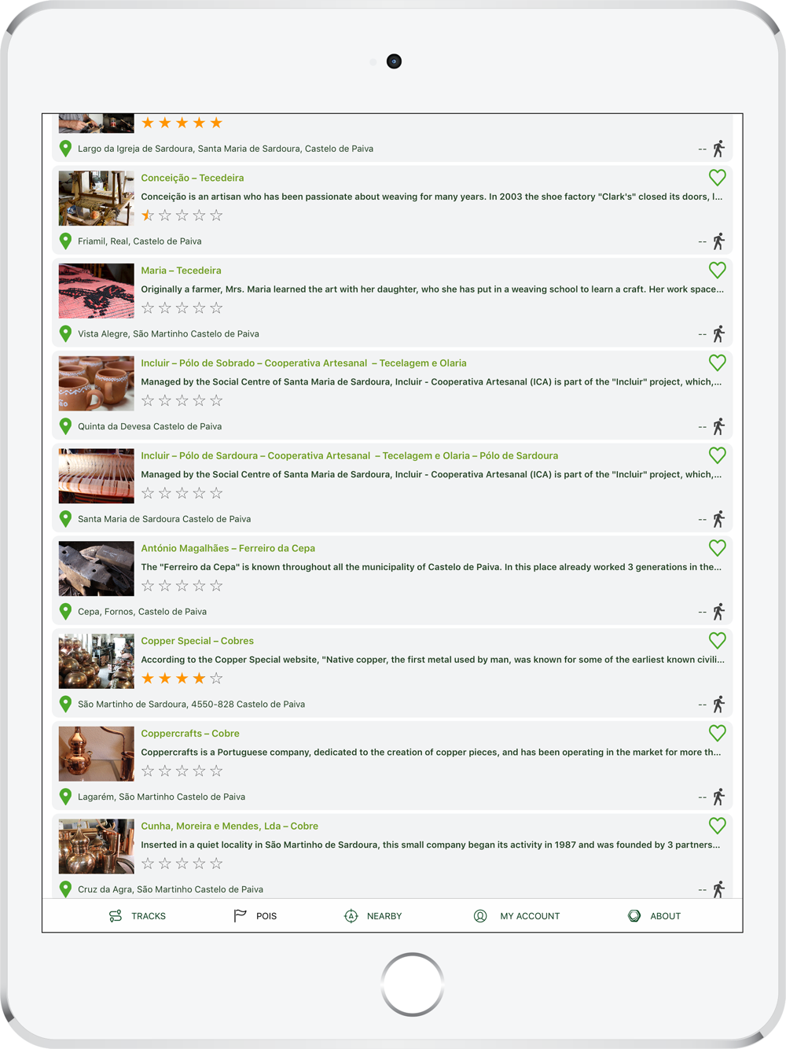Tap location pin beside Cepa, Fornos address

[66, 612]
